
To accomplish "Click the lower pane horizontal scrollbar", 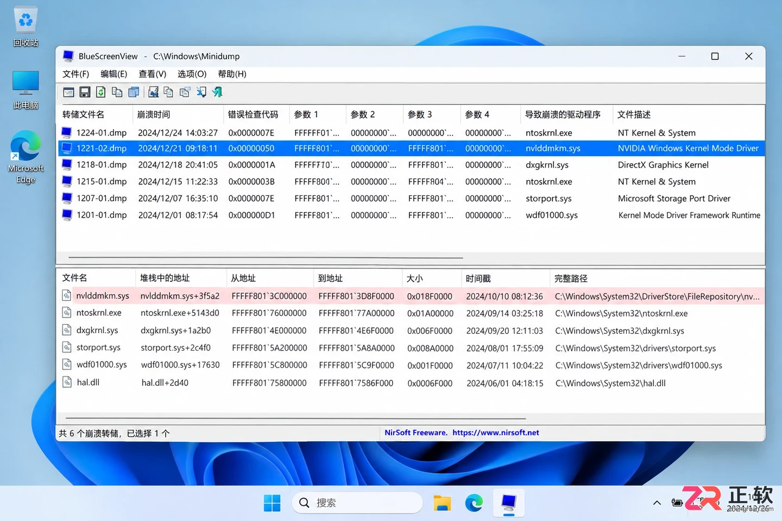I will (295, 418).
